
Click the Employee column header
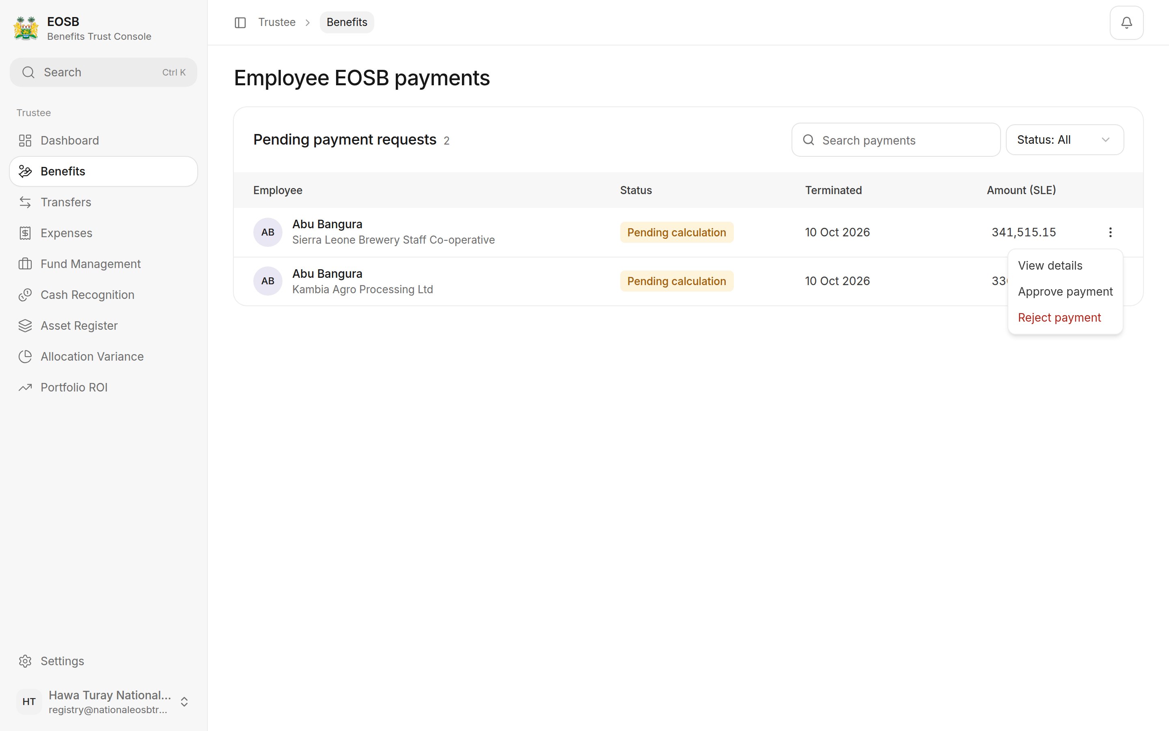(278, 190)
